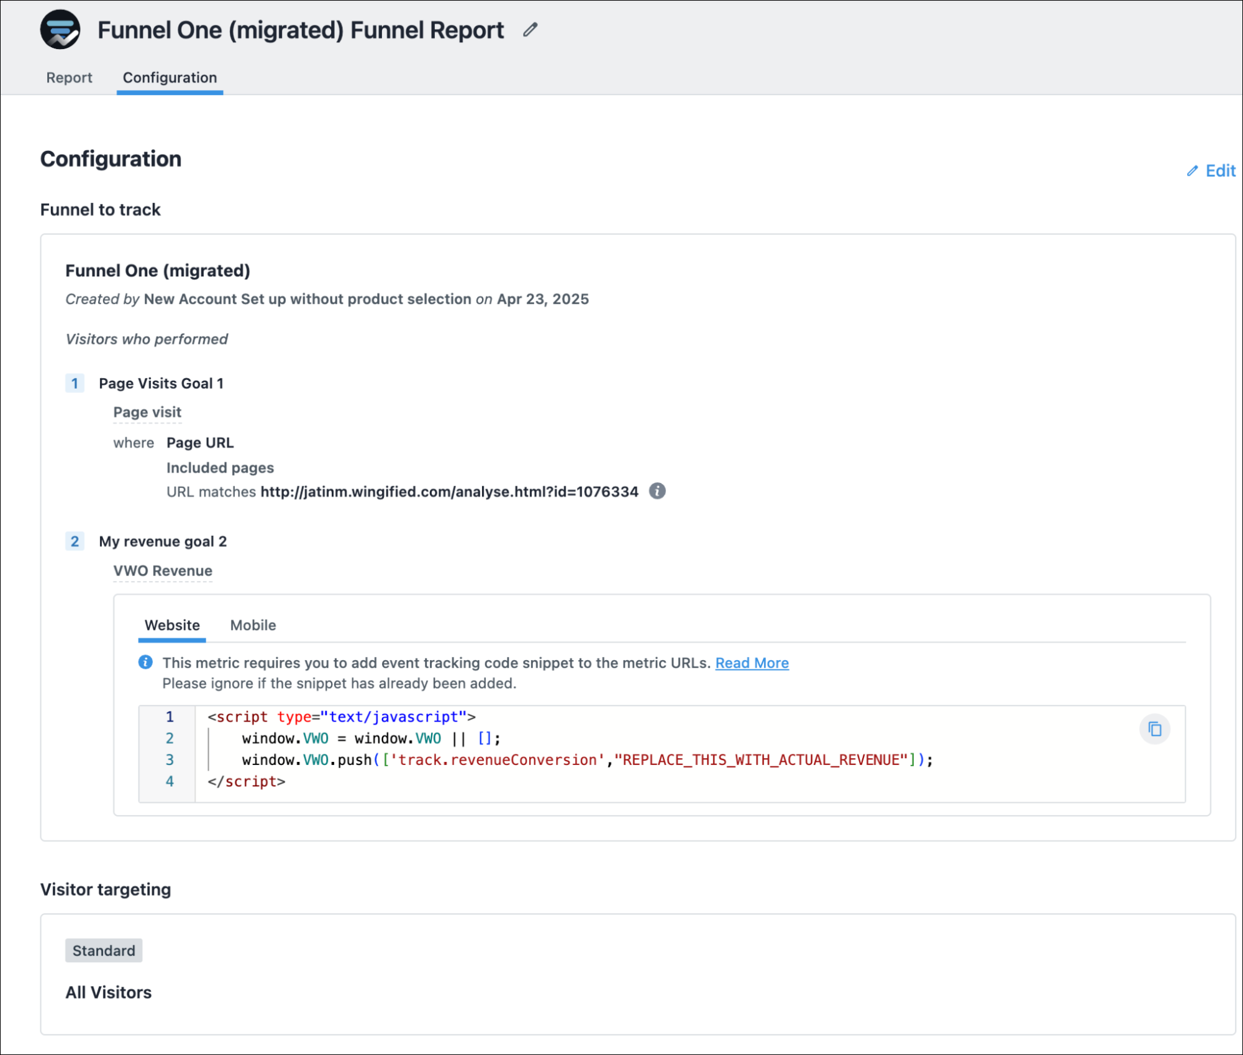
Task: Click 'My revenue goal 2' step name
Action: click(x=163, y=541)
